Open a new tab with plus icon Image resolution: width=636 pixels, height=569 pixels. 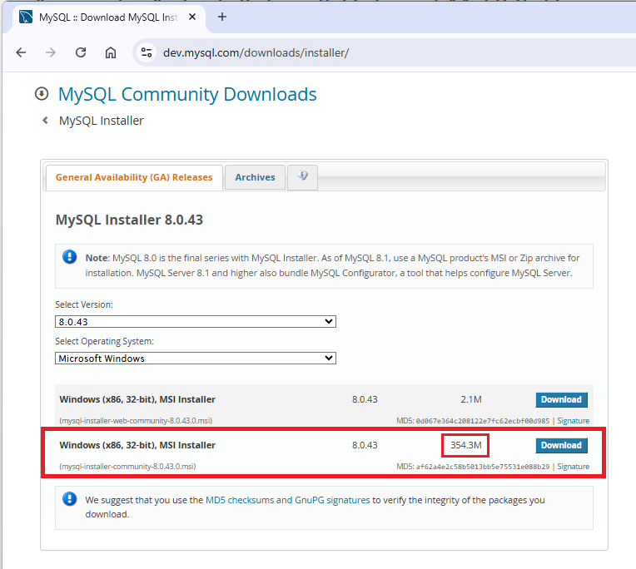(x=222, y=17)
